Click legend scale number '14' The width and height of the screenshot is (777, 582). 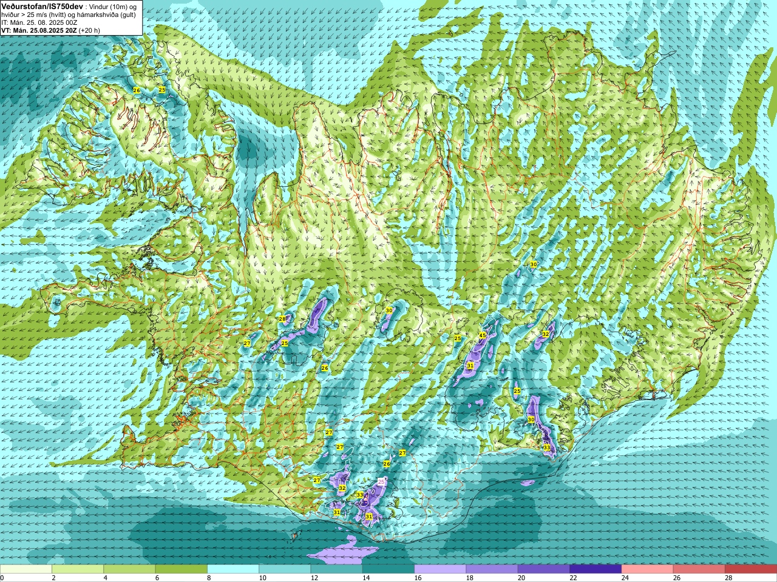366,578
